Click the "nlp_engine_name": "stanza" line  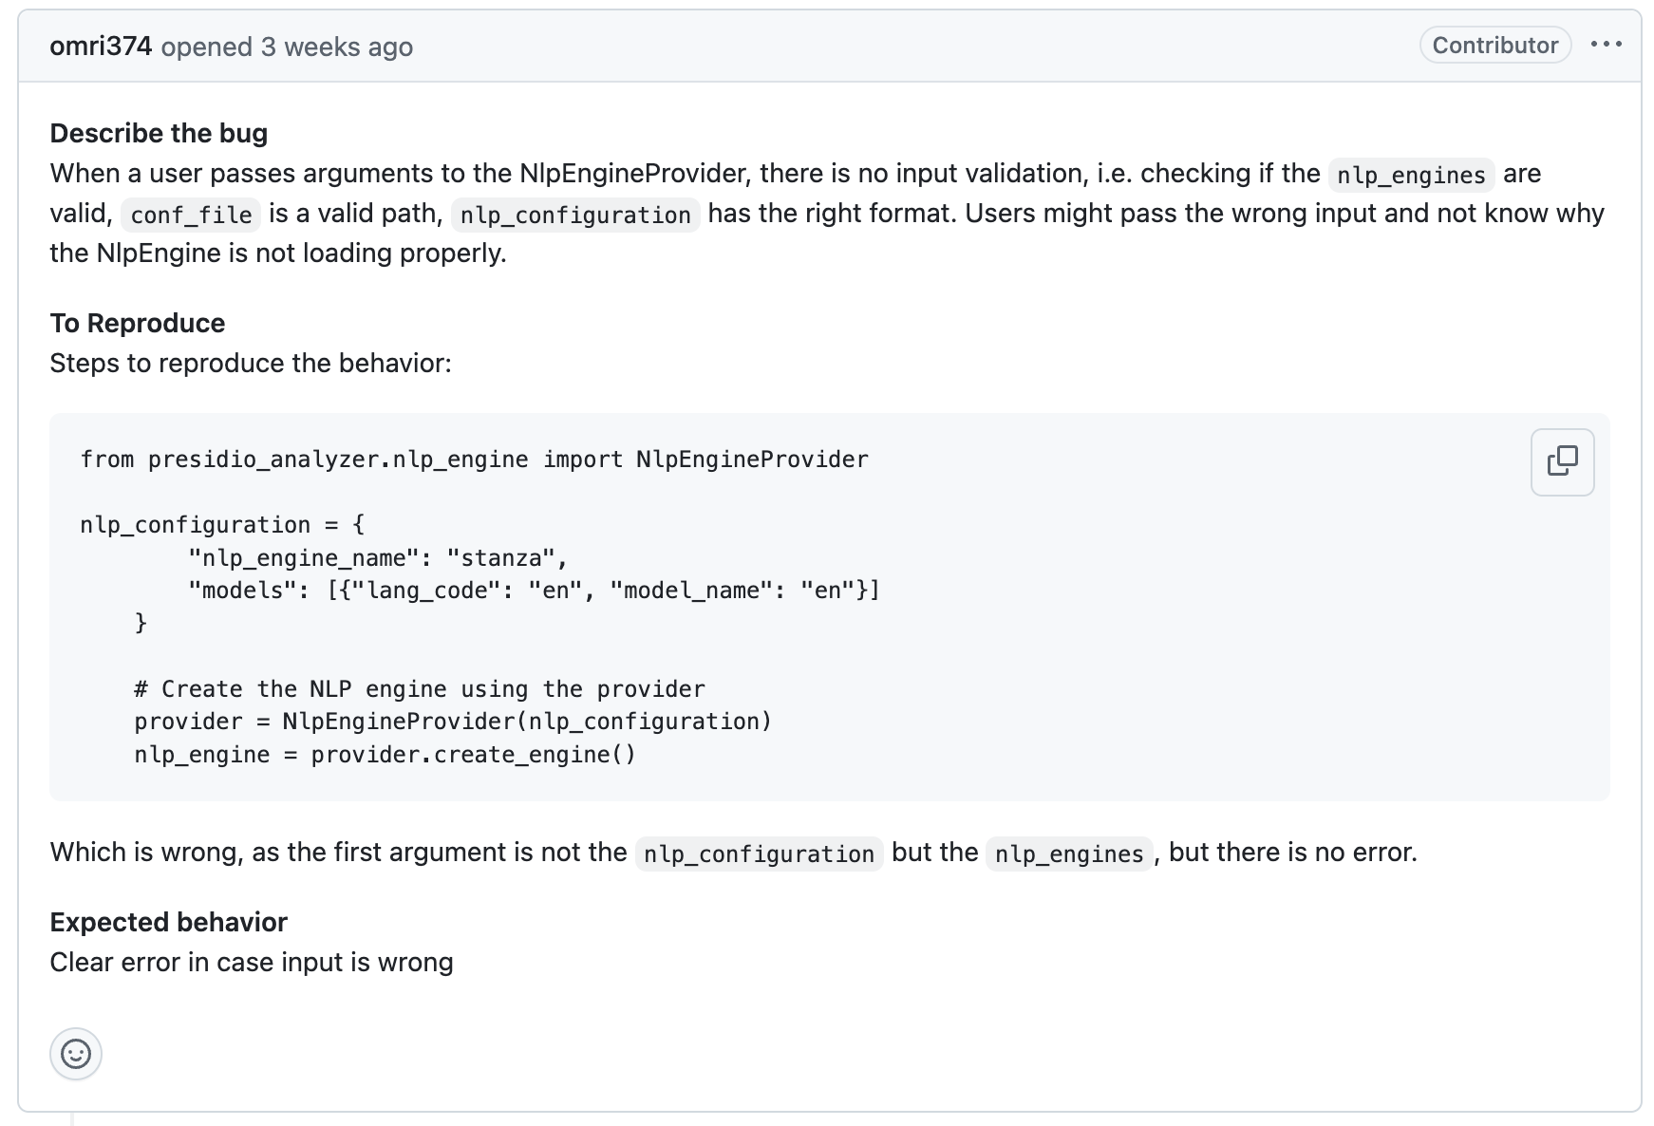click(378, 558)
